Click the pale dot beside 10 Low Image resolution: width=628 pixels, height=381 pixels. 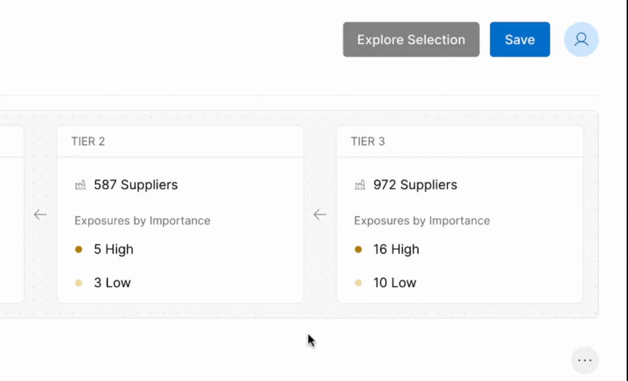358,283
